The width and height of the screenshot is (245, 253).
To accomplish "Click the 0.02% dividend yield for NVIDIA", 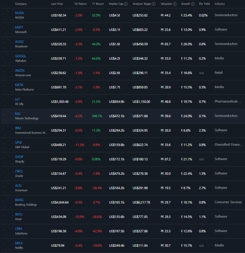I will (203, 16).
